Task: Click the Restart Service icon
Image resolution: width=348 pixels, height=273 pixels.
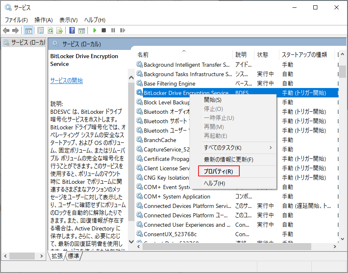Action: click(123, 30)
